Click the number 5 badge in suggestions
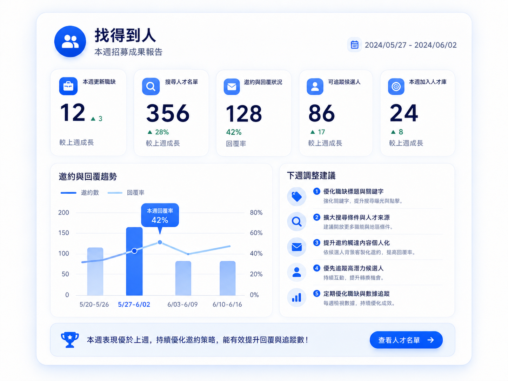Viewport: 508px width, 381px height. pos(316,293)
